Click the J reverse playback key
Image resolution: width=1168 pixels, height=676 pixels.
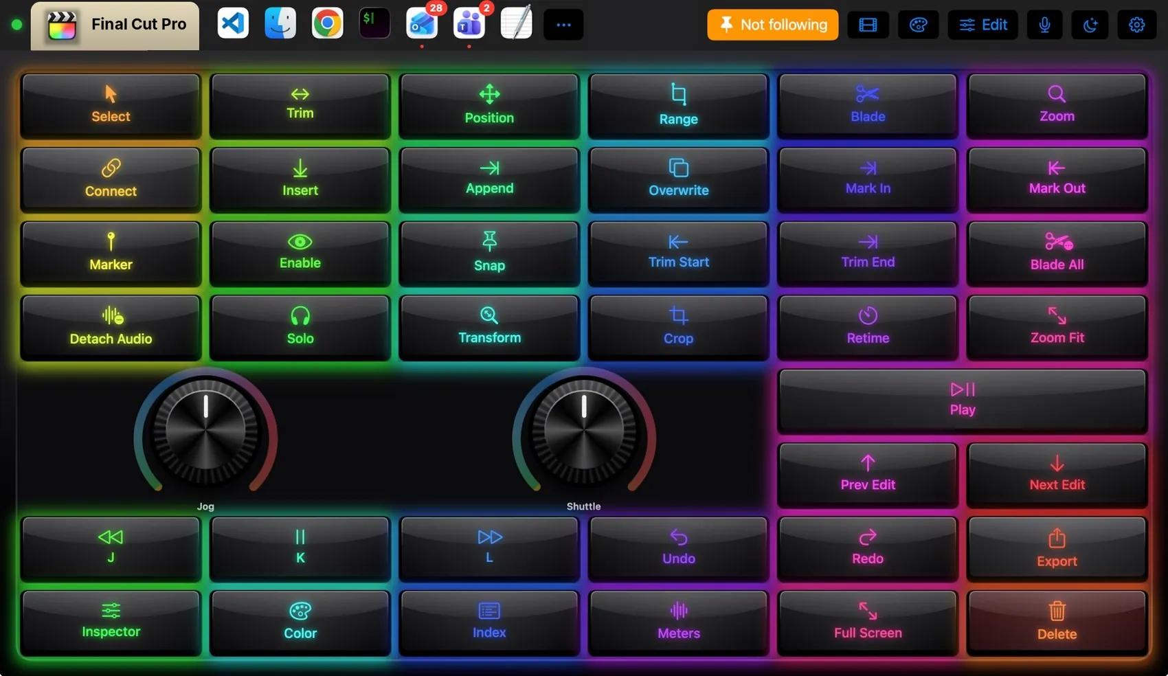click(111, 548)
